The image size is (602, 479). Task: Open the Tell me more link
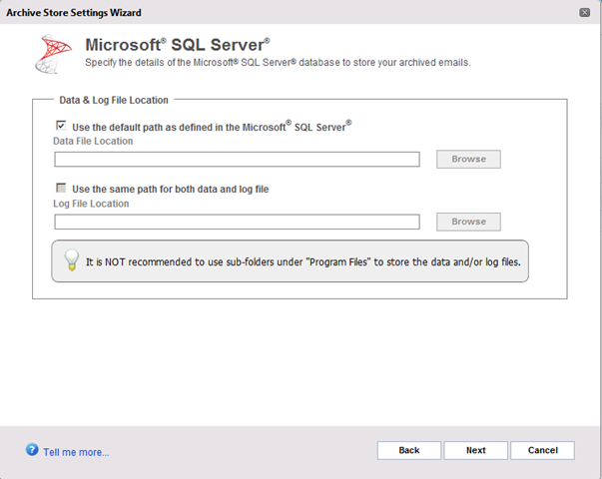76,452
